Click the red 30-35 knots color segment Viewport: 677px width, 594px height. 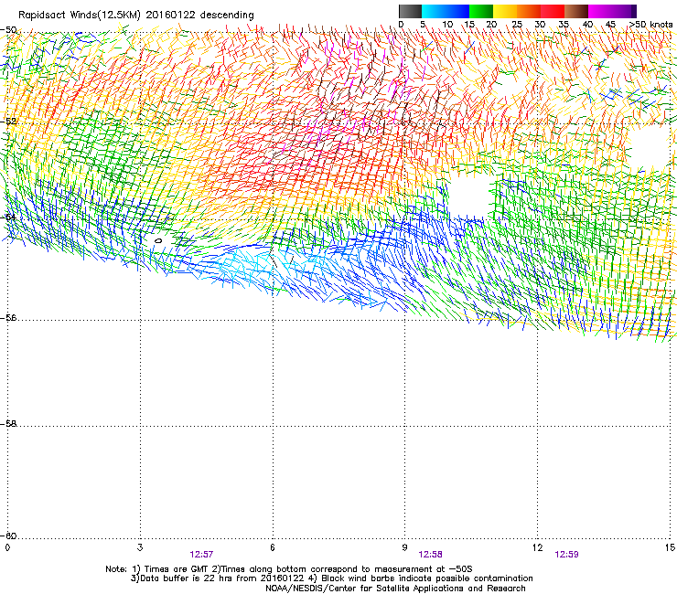(553, 11)
